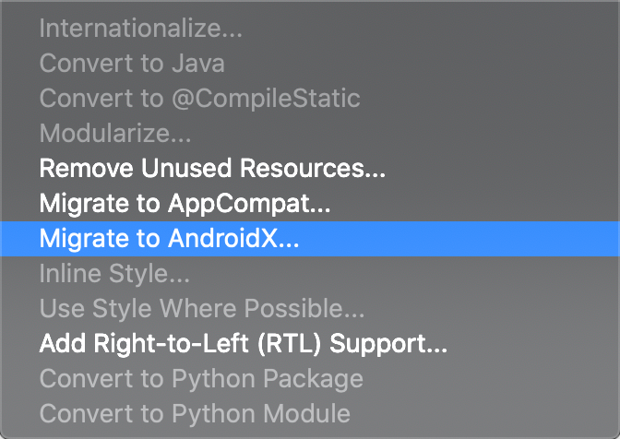The height and width of the screenshot is (439, 620).
Task: Choose Convert to Python Package
Action: pos(200,379)
